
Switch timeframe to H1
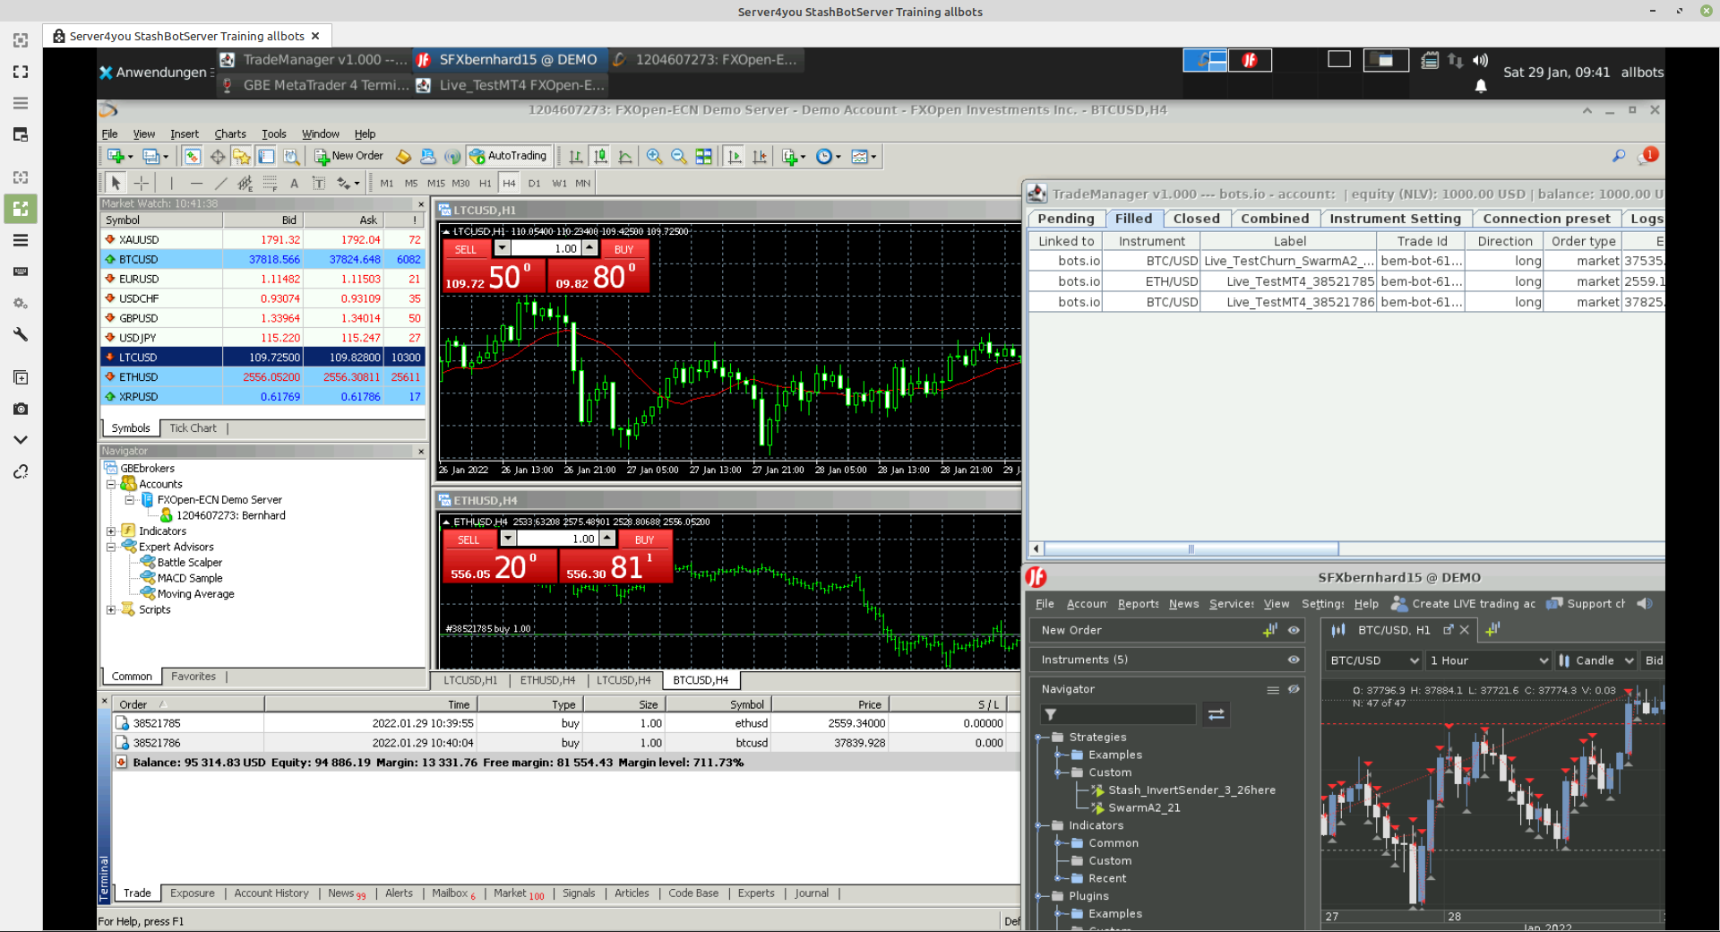(485, 183)
